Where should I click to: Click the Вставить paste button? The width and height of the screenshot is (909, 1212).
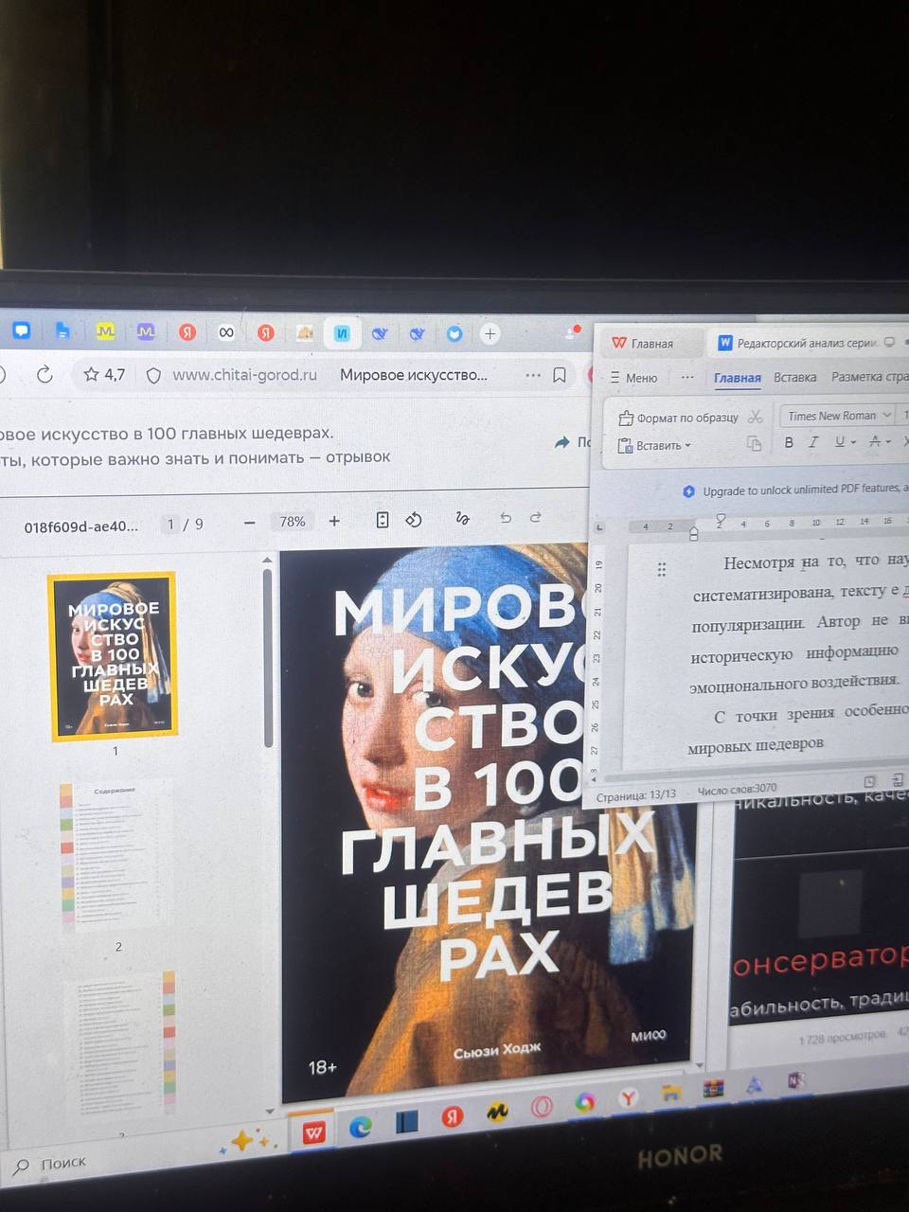649,446
